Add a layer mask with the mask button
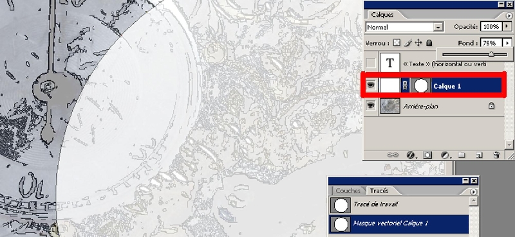 427,155
